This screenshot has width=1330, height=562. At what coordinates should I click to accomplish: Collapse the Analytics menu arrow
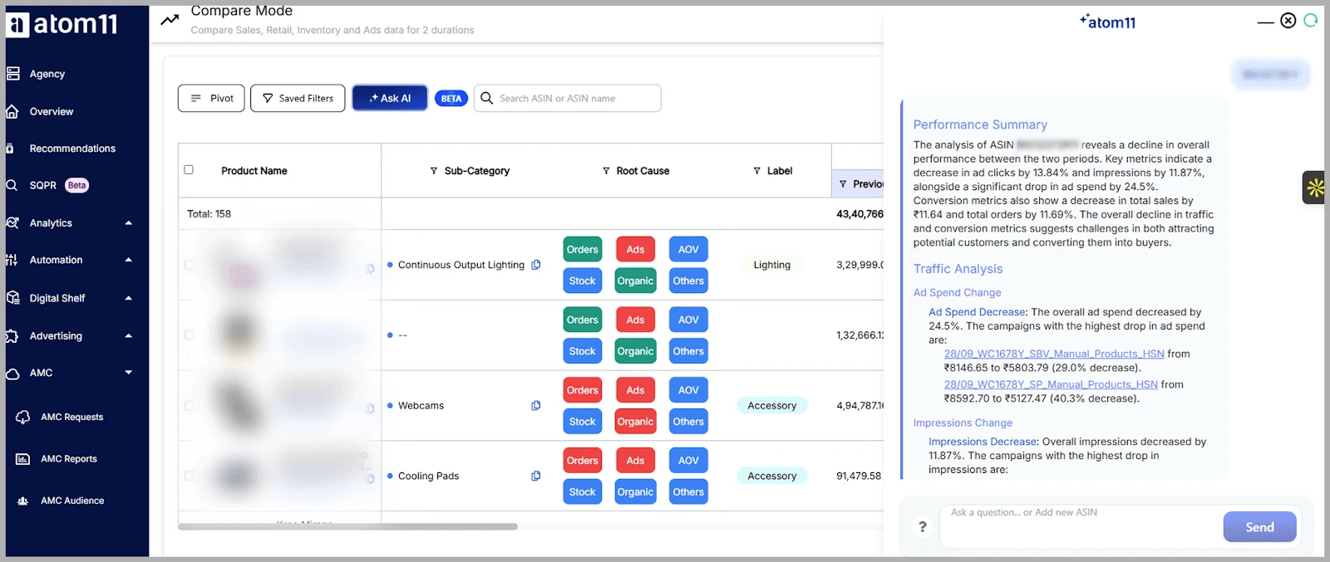point(129,222)
